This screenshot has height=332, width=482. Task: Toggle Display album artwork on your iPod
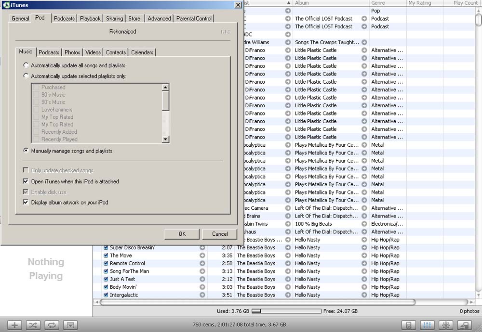point(26,203)
